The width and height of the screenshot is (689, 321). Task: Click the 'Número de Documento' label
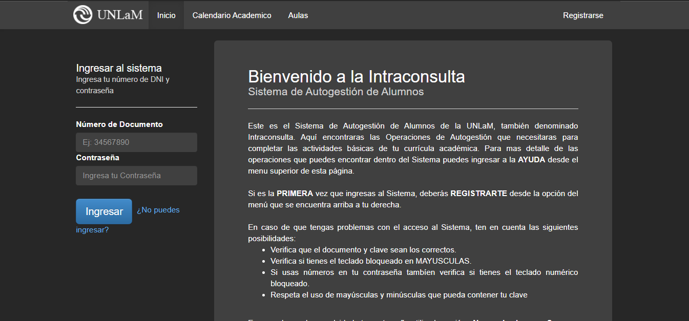coord(119,124)
